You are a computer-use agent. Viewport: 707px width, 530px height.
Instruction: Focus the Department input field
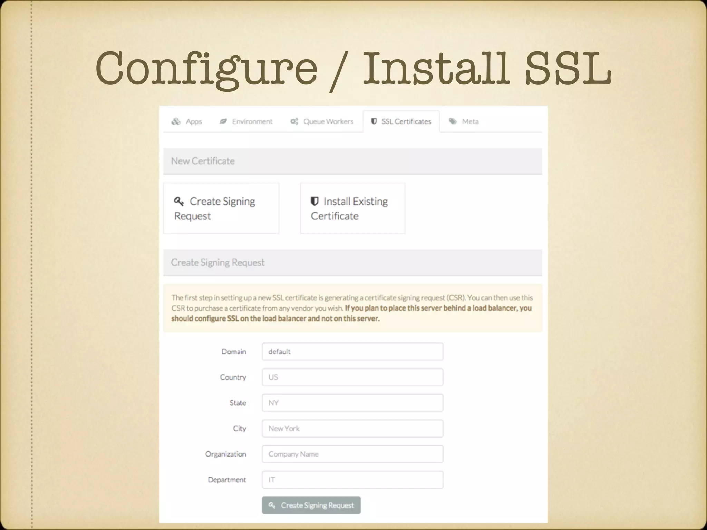tap(352, 480)
